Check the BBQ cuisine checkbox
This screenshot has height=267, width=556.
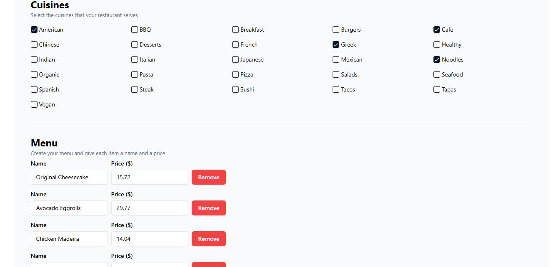pos(135,30)
